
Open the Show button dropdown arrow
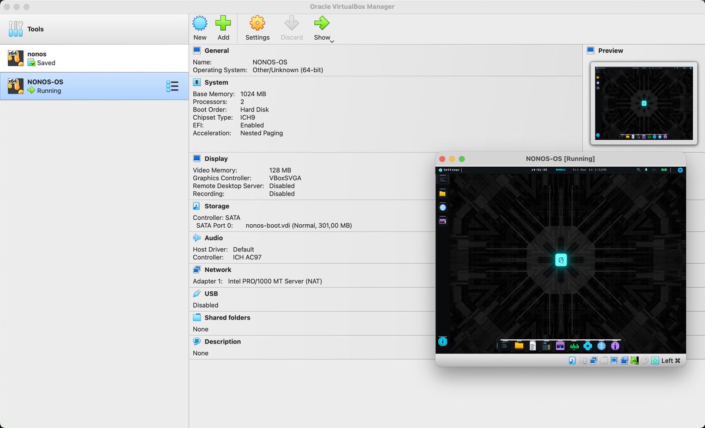coord(332,41)
